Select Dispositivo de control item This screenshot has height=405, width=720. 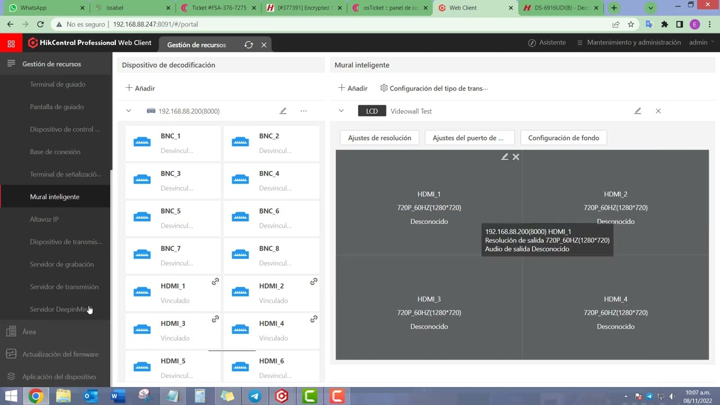click(65, 129)
